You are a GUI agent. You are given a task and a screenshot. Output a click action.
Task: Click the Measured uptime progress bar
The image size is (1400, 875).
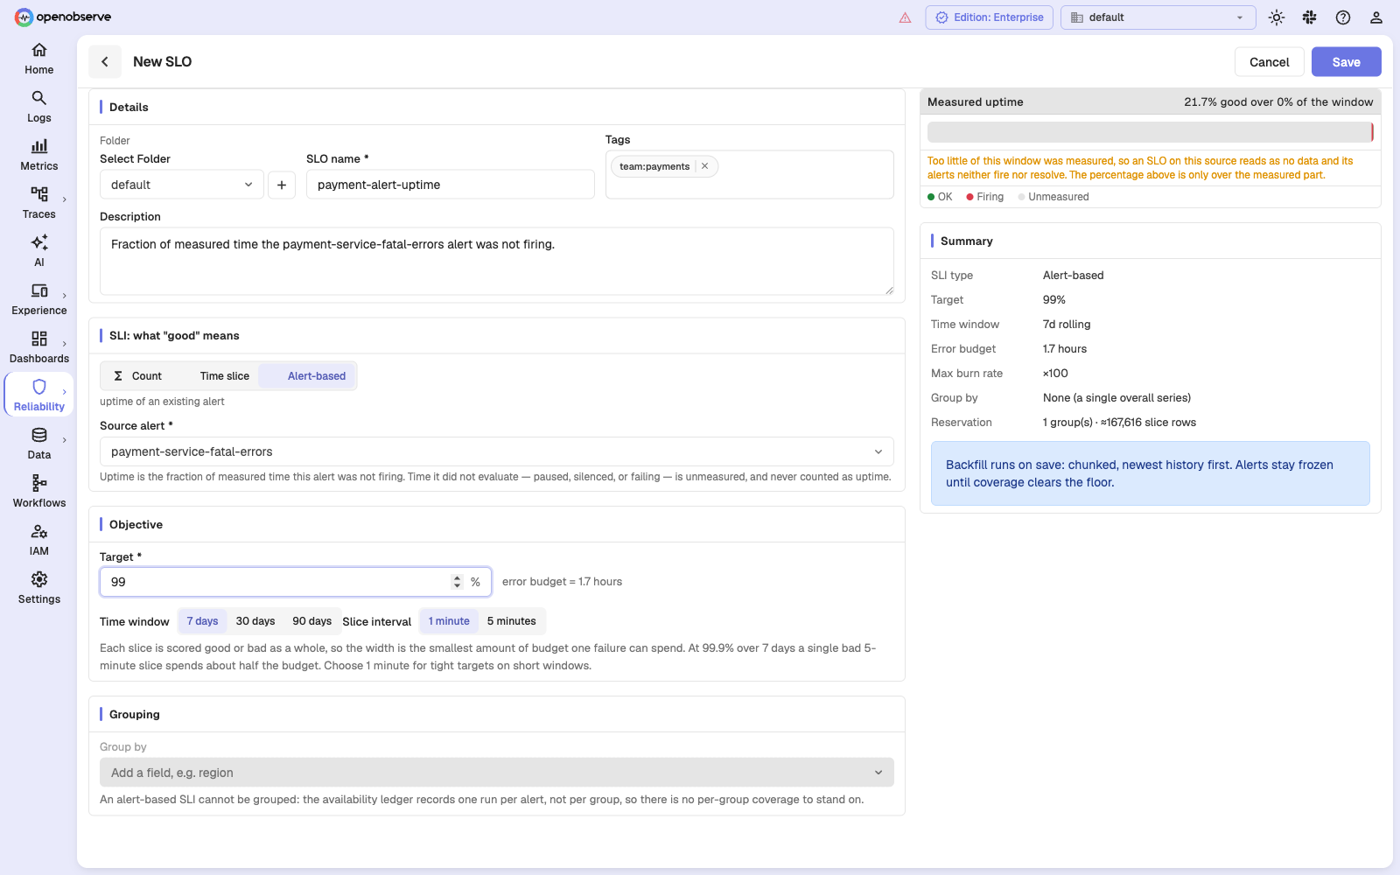tap(1150, 132)
